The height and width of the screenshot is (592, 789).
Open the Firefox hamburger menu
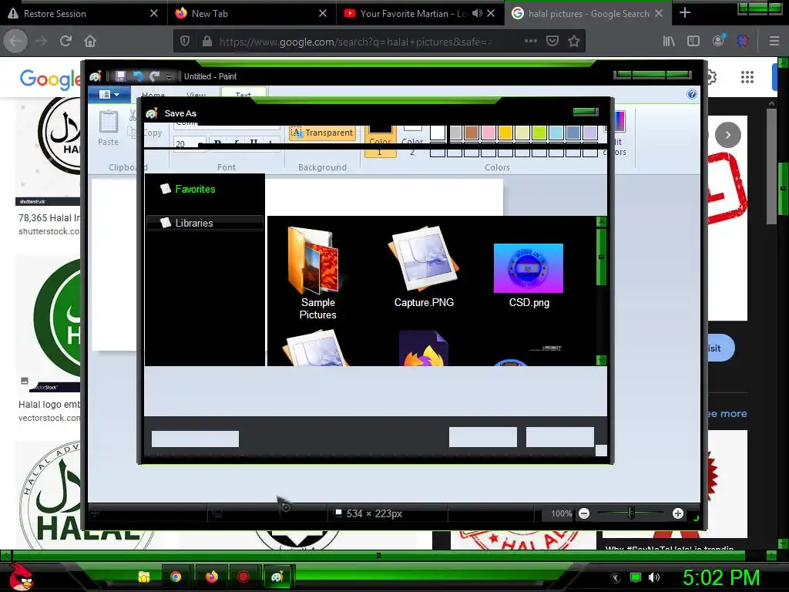coord(774,42)
